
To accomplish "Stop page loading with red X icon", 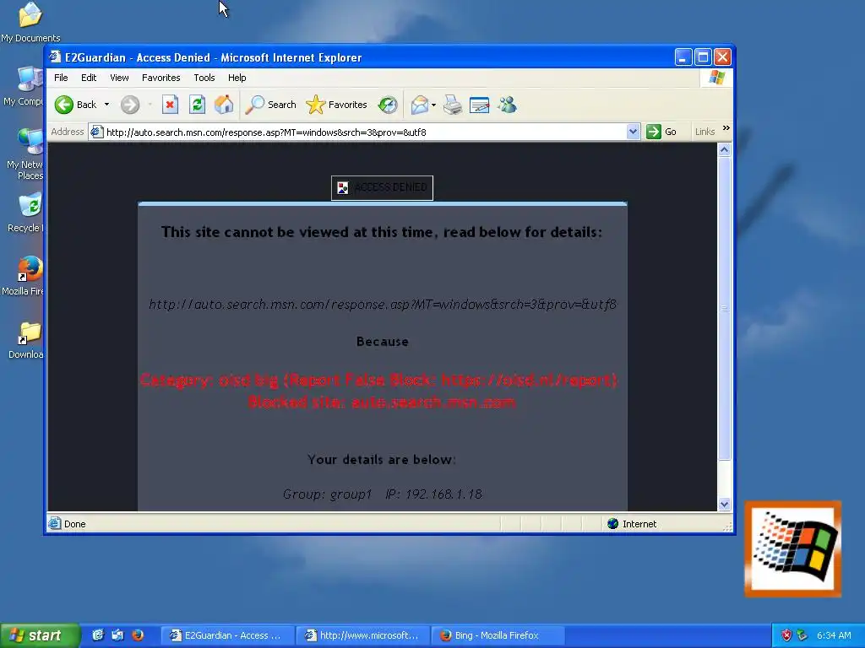I will (170, 105).
